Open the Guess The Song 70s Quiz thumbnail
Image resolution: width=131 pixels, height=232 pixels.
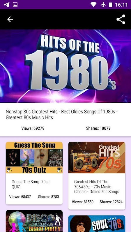[x=34, y=157]
